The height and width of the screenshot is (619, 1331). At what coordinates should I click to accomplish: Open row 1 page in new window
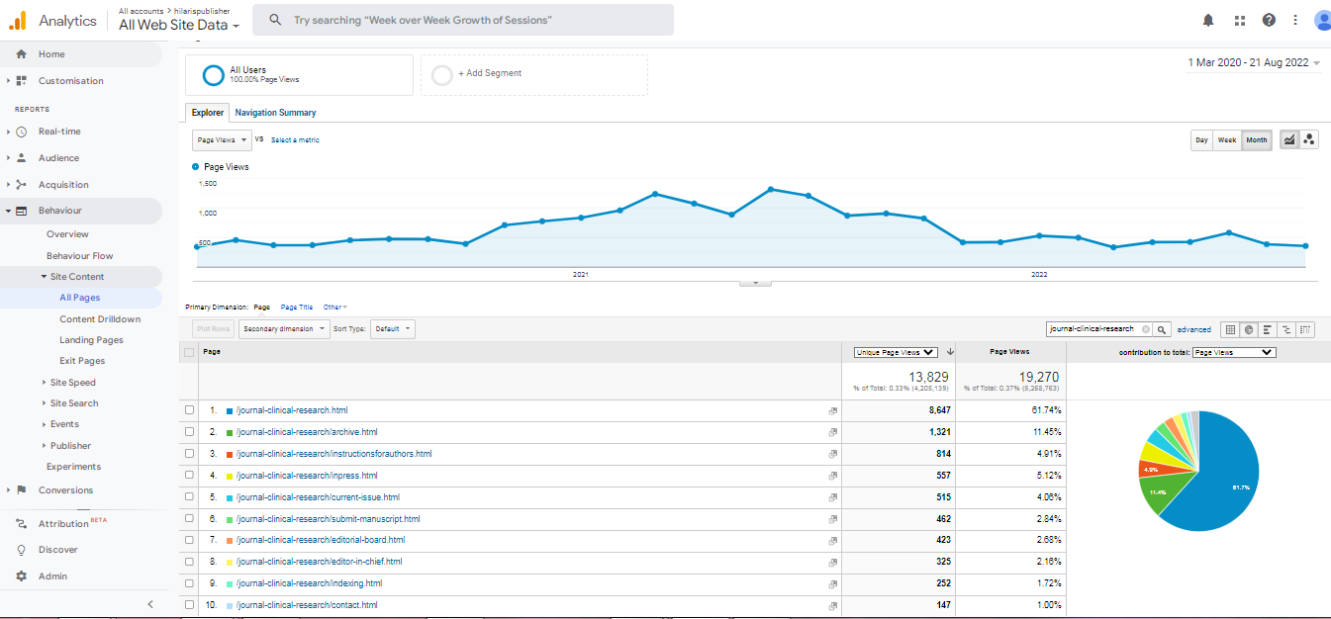[832, 410]
